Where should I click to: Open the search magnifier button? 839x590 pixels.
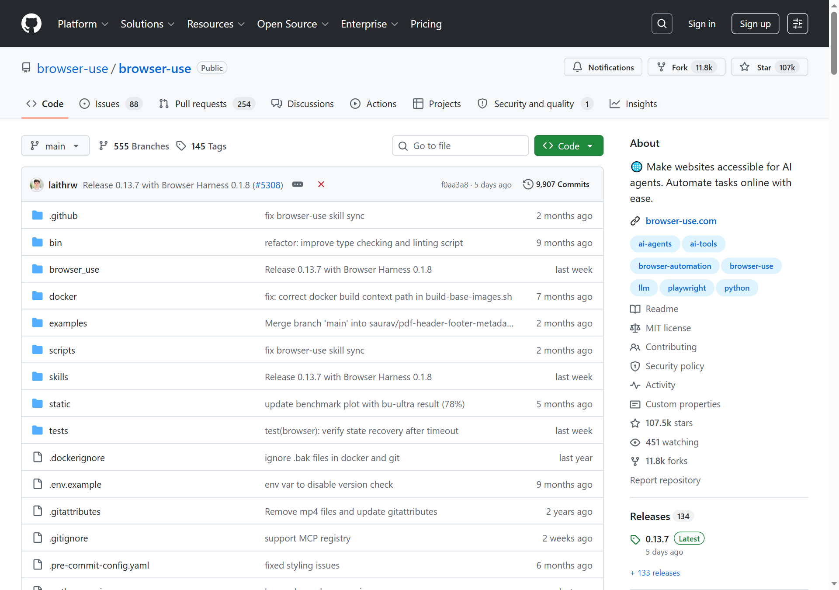[x=662, y=24]
